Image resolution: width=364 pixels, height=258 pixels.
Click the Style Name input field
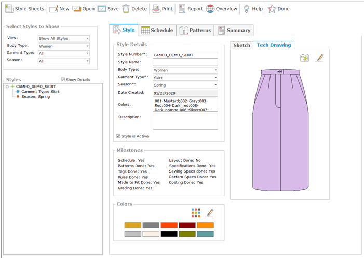tap(185, 62)
